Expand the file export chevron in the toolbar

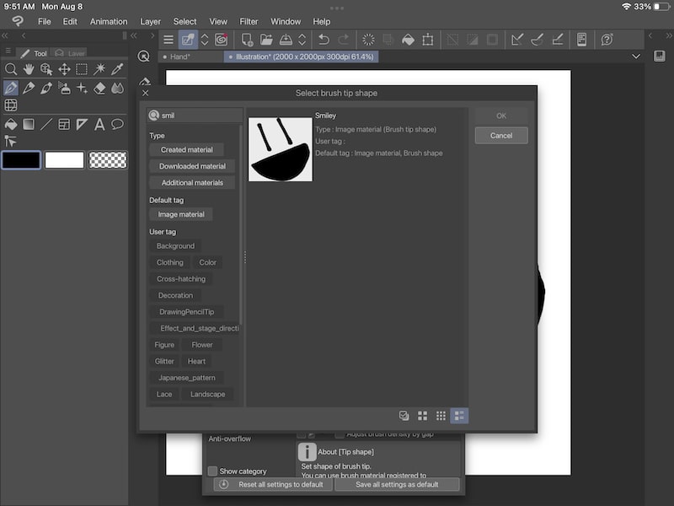click(302, 39)
